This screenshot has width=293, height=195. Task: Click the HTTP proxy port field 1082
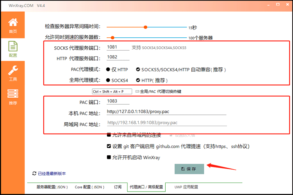[118, 57]
